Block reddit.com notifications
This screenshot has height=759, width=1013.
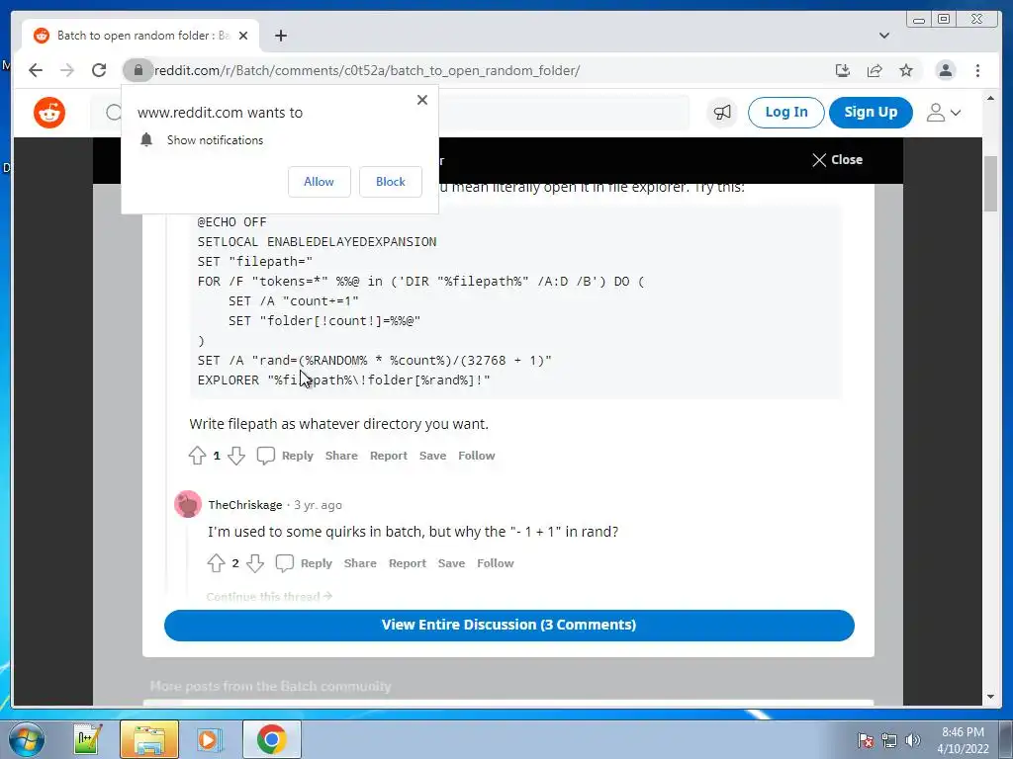click(x=390, y=182)
